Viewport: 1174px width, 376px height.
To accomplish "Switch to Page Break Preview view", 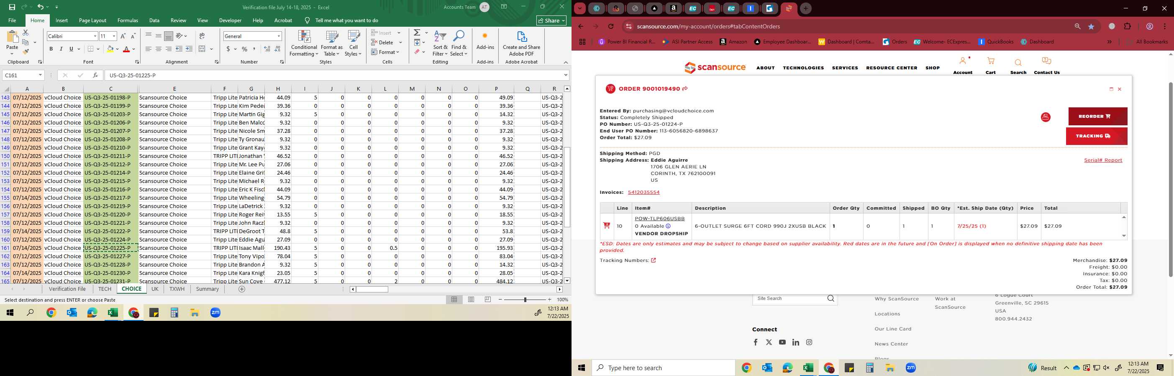I will (488, 300).
